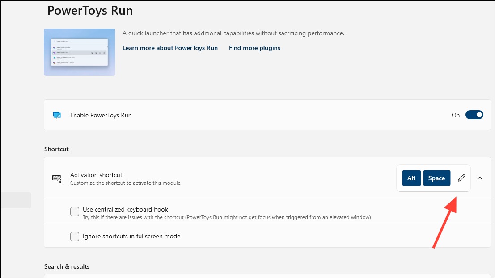Click the Search & results section heading

[67, 266]
